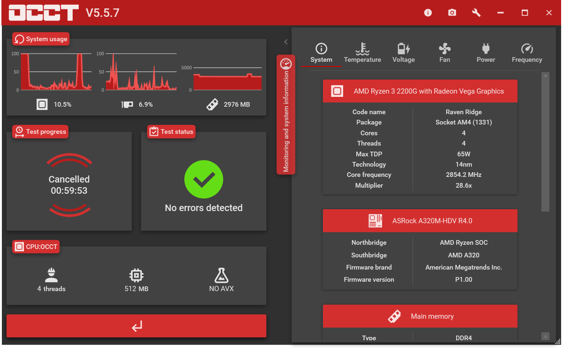The image size is (563, 351).
Task: Click the flask icon above NO AVX
Action: pos(221,275)
